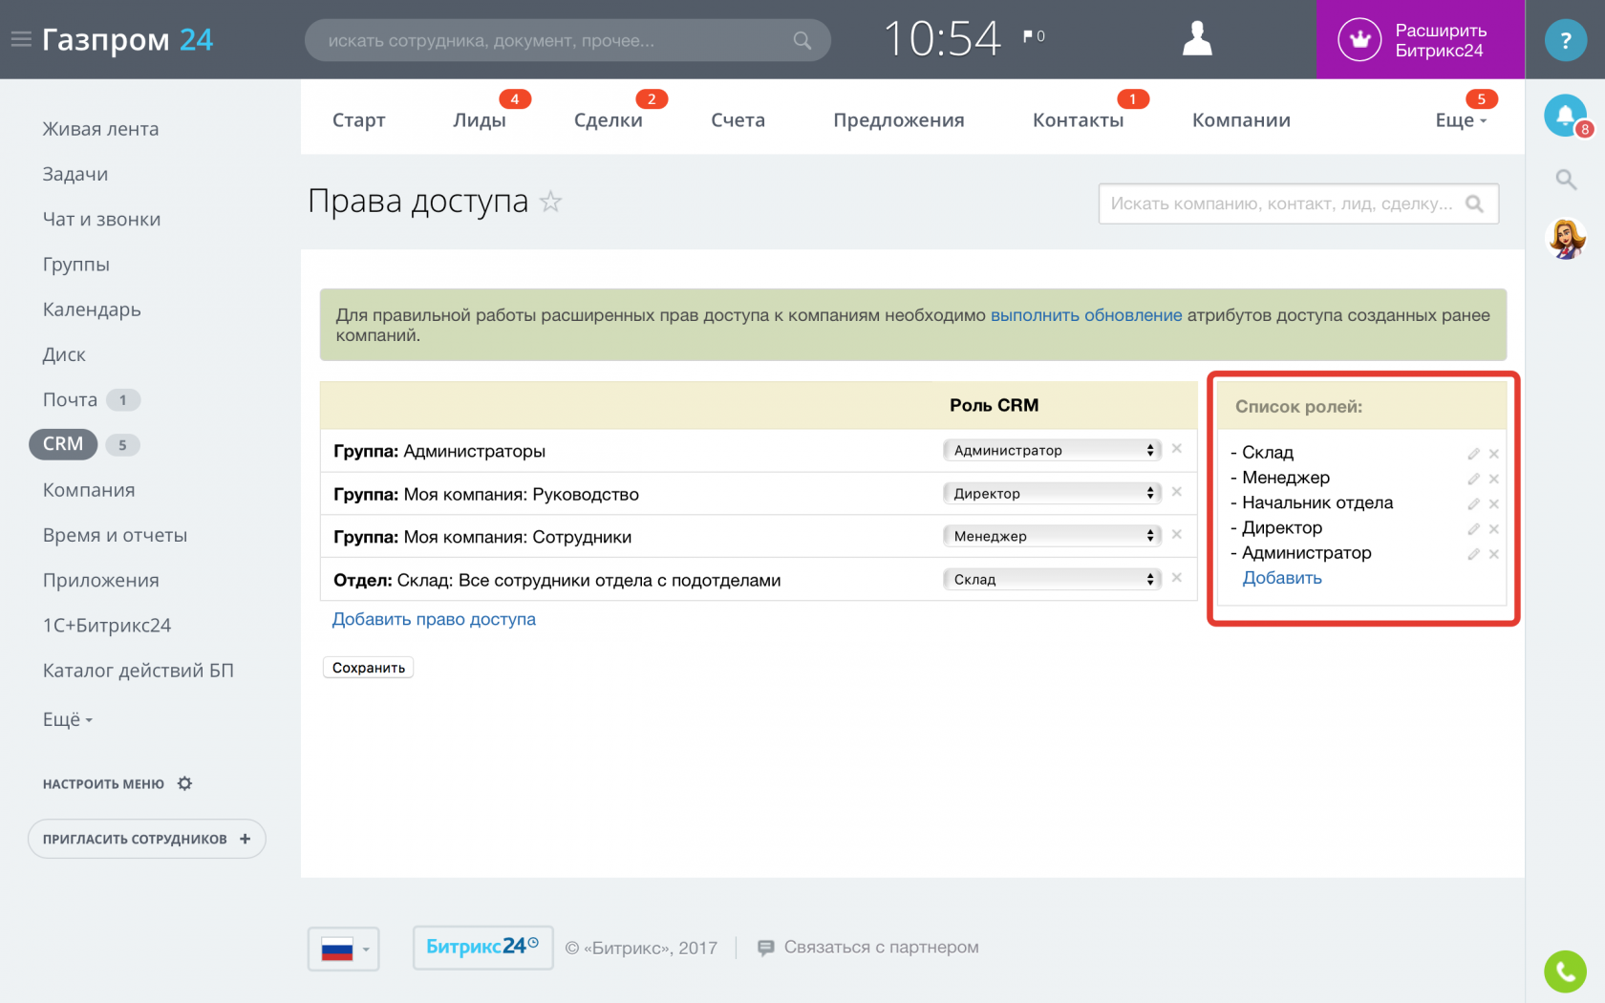Click the gear icon next to Настроить меню
The height and width of the screenshot is (1003, 1605).
point(184,783)
